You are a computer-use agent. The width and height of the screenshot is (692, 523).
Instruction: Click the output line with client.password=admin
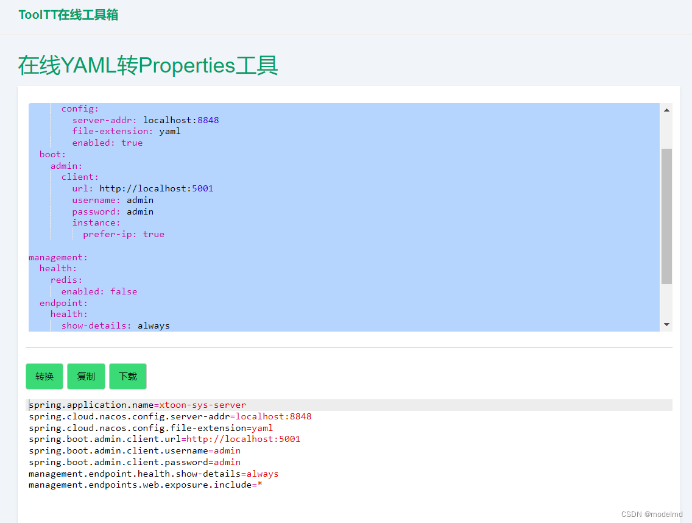[x=135, y=462]
